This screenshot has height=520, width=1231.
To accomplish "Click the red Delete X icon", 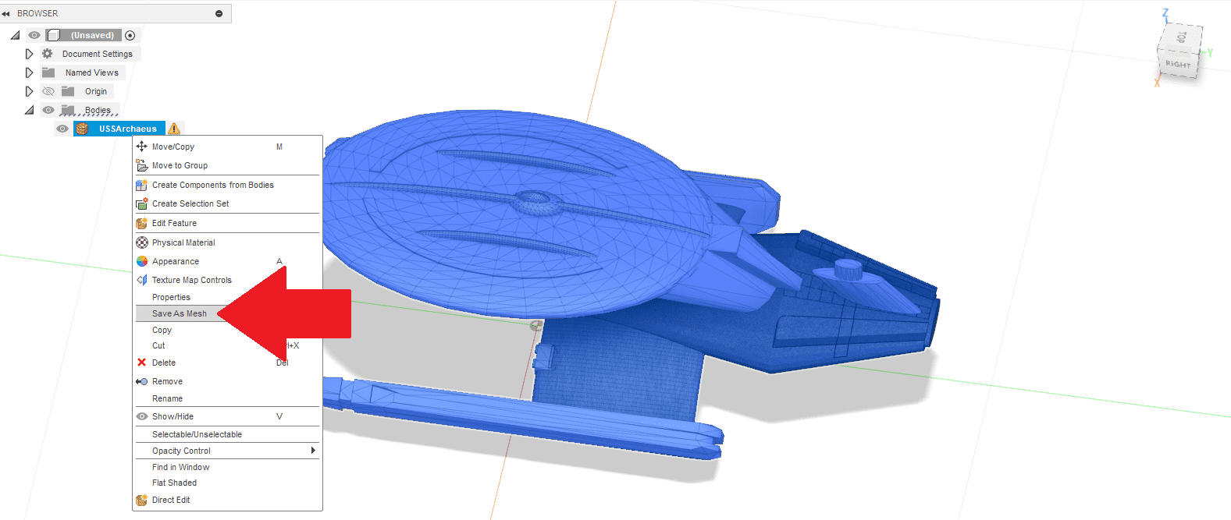I will pos(141,363).
